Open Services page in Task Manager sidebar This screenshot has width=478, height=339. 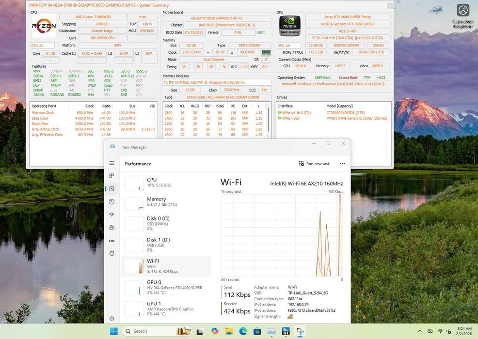112,253
